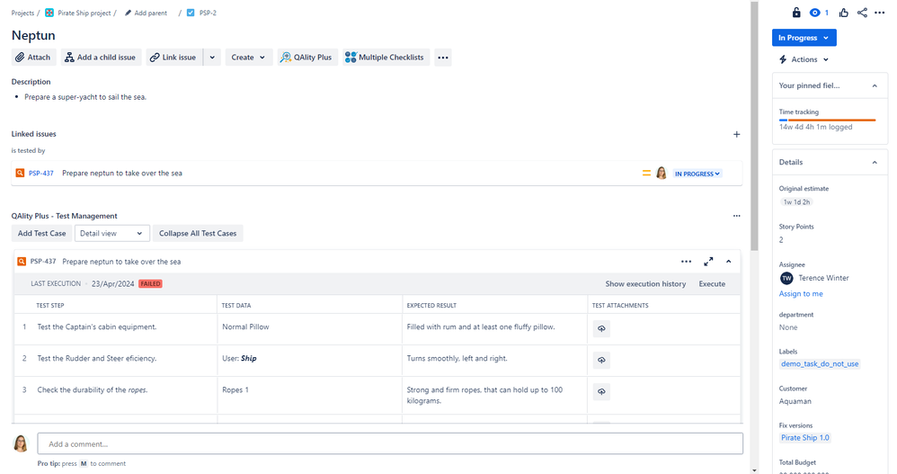The width and height of the screenshot is (897, 474).
Task: Open top-right more actions ellipsis
Action: coord(880,13)
